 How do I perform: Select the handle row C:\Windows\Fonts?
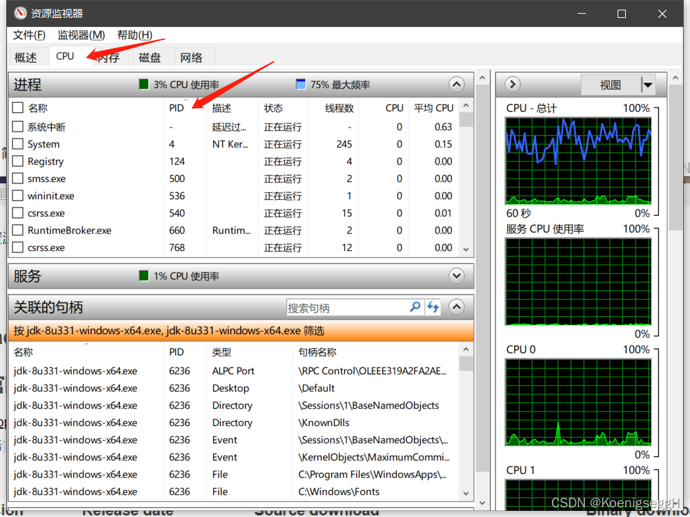tap(234, 491)
